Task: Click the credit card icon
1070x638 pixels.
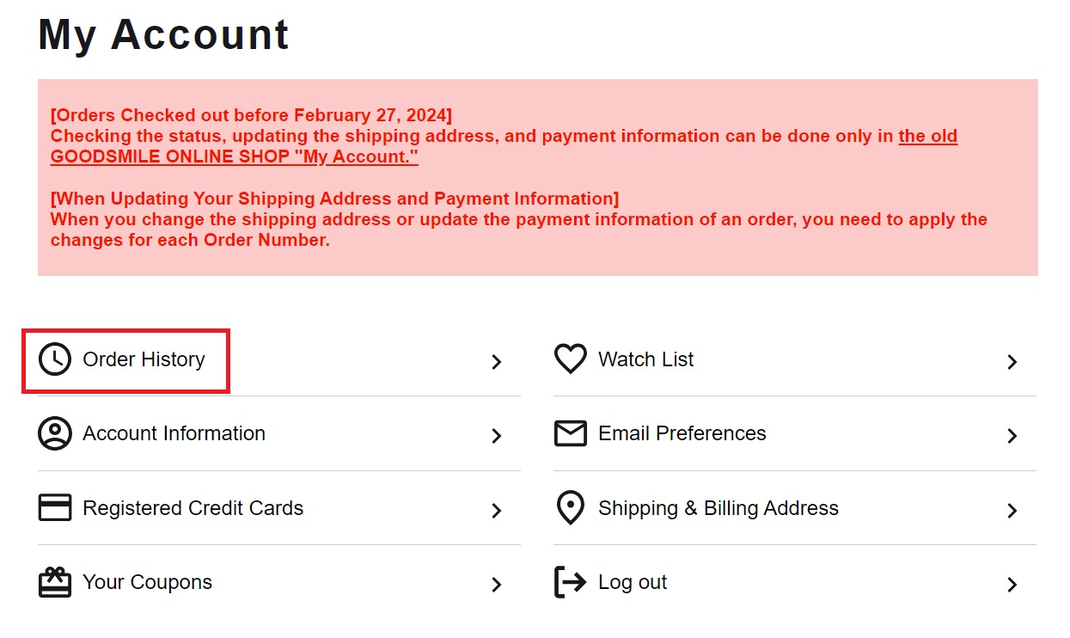Action: pos(55,507)
